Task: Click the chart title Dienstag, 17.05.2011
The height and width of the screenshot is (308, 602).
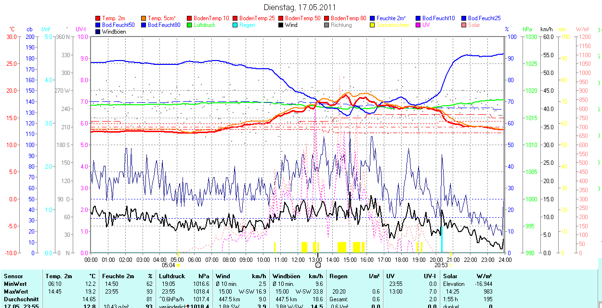Action: click(x=300, y=7)
